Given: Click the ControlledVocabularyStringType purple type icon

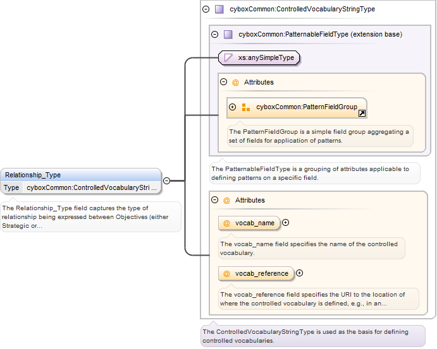Looking at the screenshot, I should (219, 9).
